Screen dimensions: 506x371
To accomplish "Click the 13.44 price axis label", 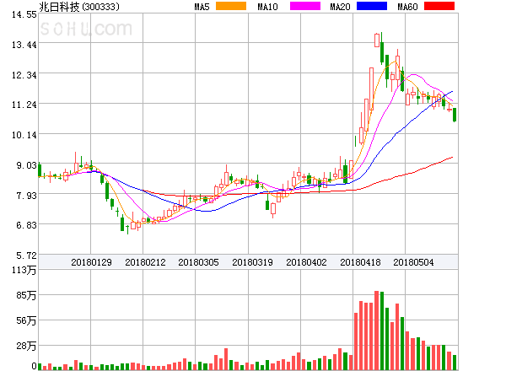I will pyautogui.click(x=24, y=45).
